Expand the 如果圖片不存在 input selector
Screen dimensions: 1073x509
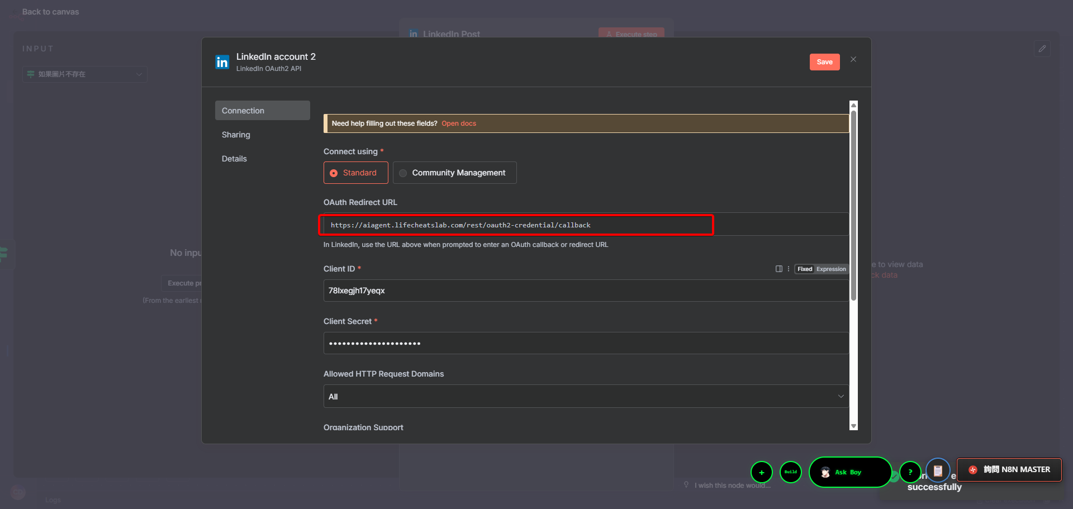(x=84, y=74)
